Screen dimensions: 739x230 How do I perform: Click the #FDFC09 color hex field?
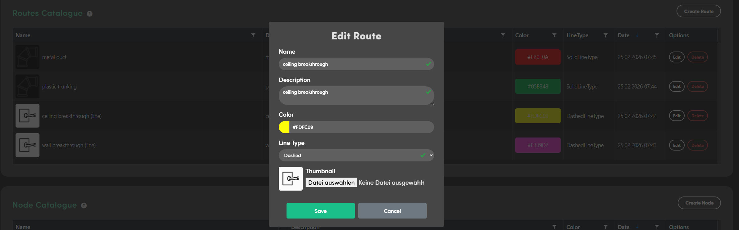(x=360, y=127)
